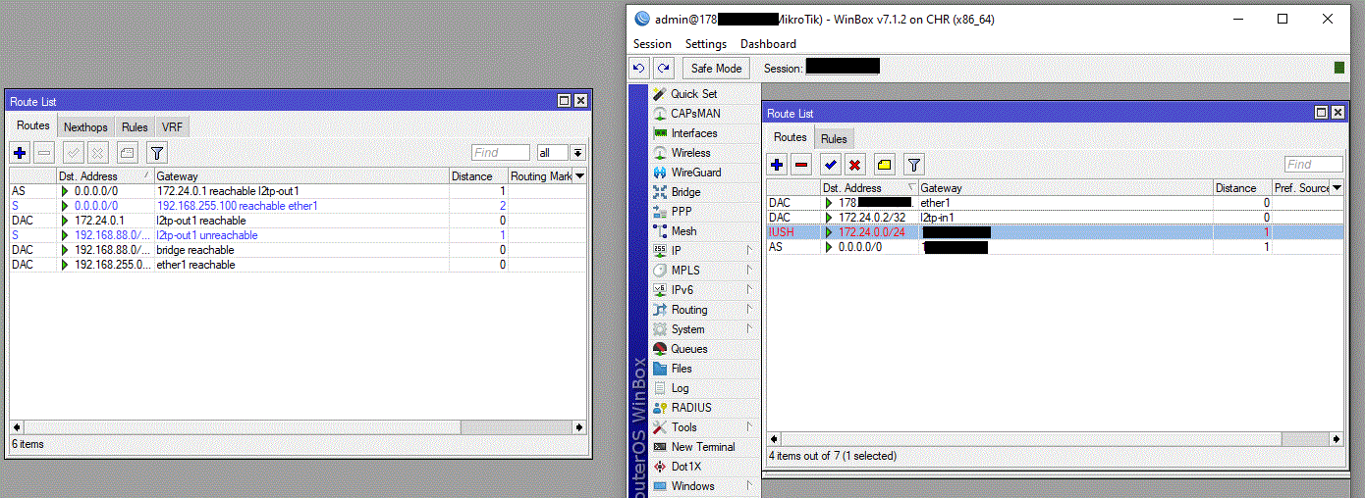
Task: Add a route in the right Route List
Action: 777,165
